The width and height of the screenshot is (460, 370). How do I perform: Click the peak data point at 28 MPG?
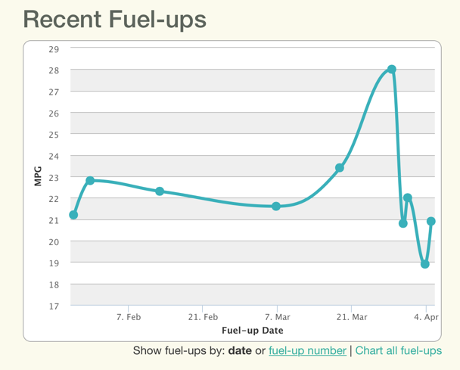point(392,70)
